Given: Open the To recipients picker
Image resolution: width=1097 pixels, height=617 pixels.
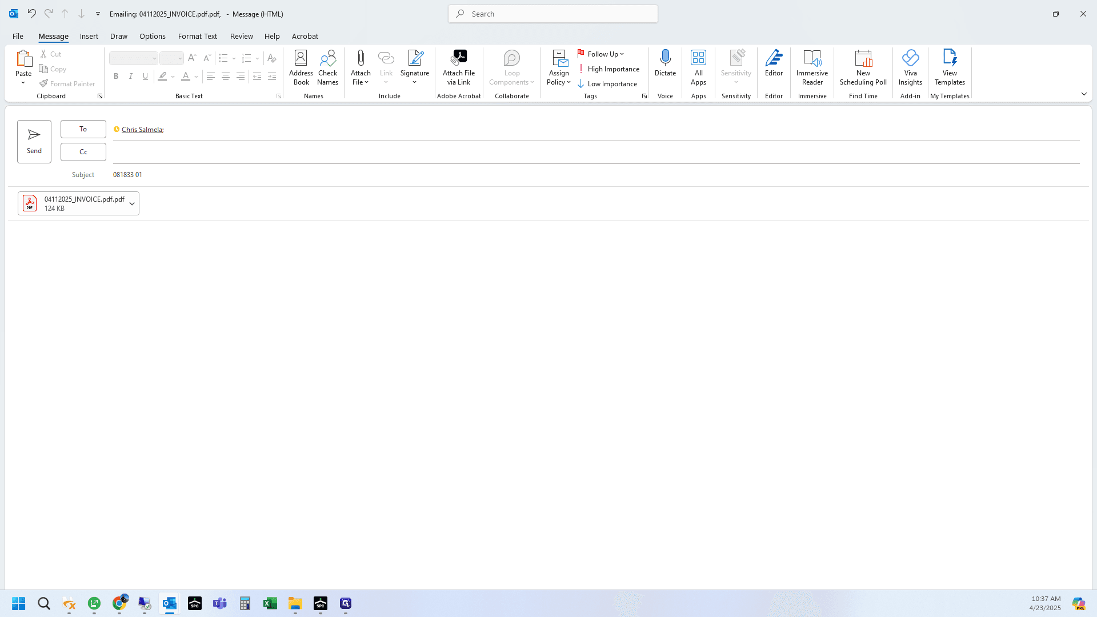Looking at the screenshot, I should [x=83, y=129].
